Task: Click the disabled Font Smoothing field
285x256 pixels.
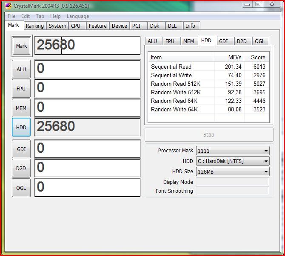Action: (x=233, y=191)
